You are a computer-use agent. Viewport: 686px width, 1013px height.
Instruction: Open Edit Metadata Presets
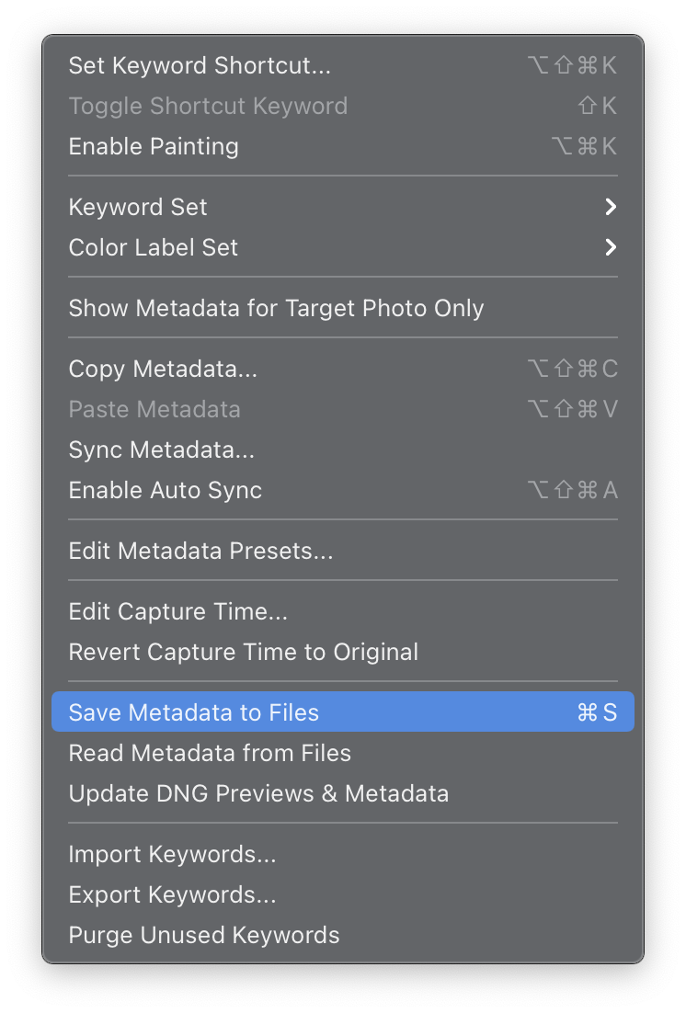(x=200, y=551)
